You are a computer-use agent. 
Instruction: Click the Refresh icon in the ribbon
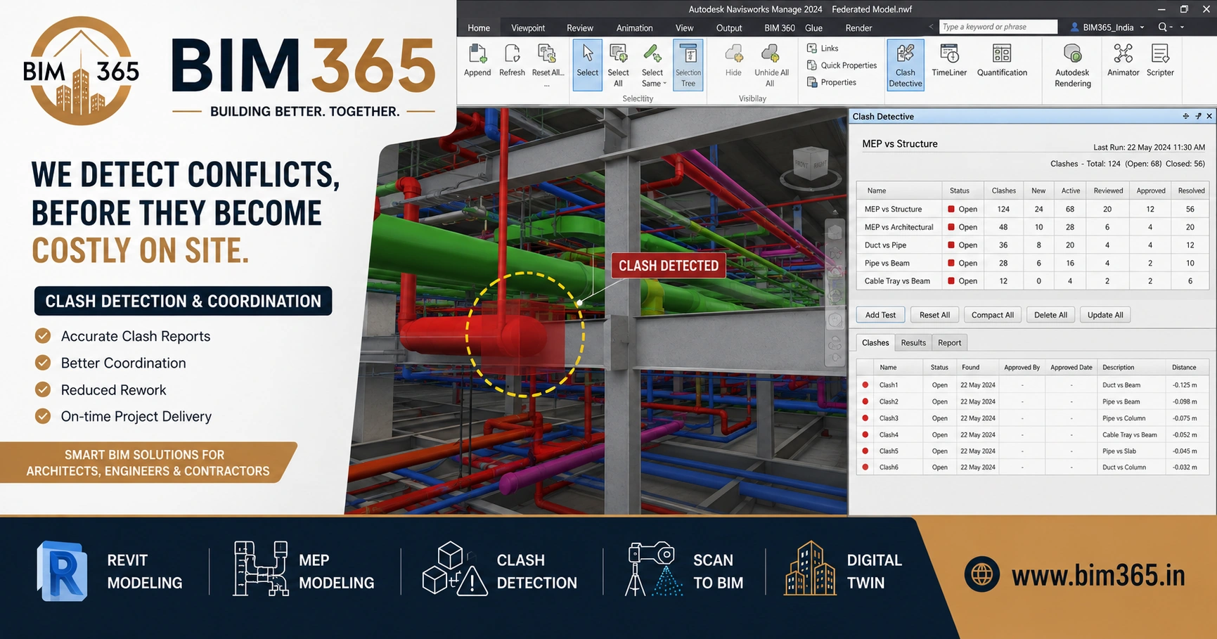coord(512,53)
